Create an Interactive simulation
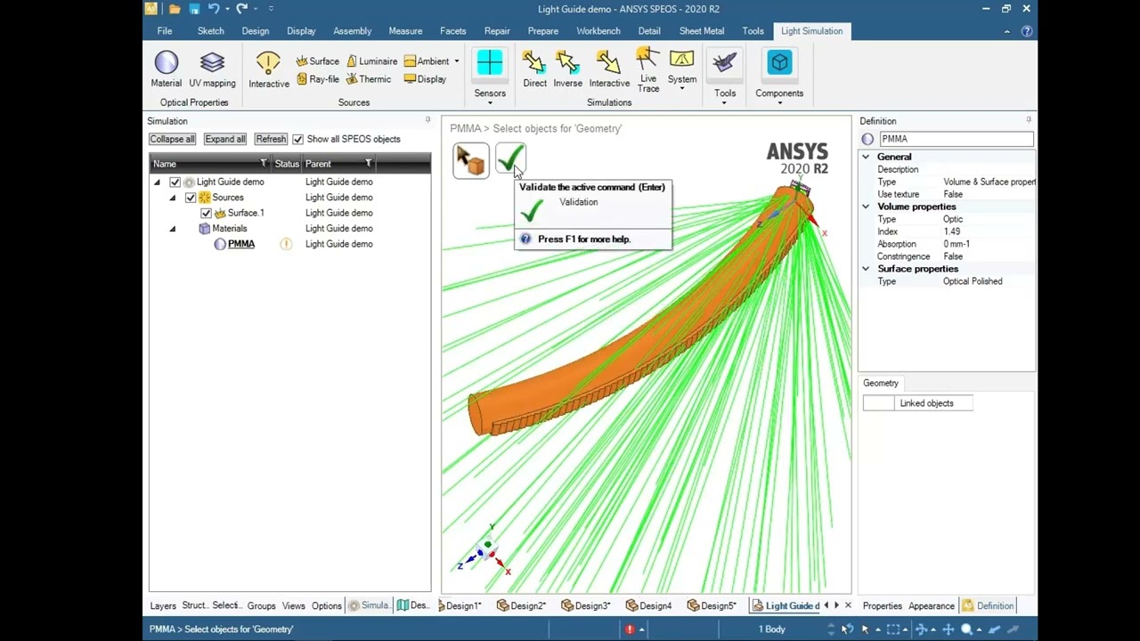 click(x=609, y=69)
